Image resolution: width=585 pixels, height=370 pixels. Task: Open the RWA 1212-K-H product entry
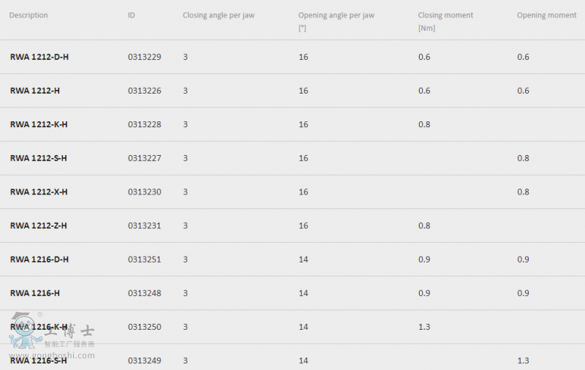tap(39, 124)
